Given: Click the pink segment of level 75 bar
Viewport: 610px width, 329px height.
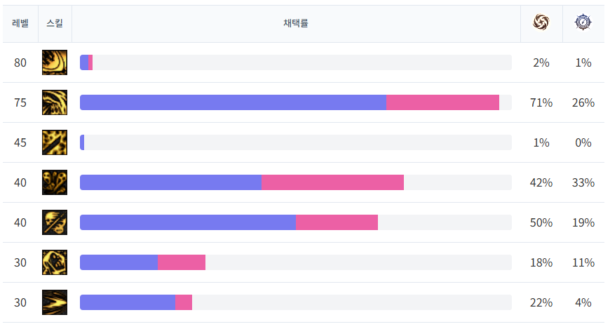Looking at the screenshot, I should 442,102.
